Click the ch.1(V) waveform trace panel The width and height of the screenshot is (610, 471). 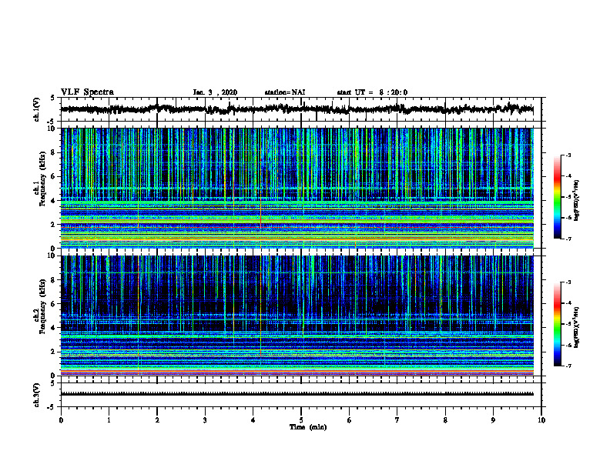point(301,109)
